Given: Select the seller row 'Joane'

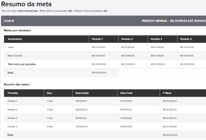Looking at the screenshot, I should (105, 47).
